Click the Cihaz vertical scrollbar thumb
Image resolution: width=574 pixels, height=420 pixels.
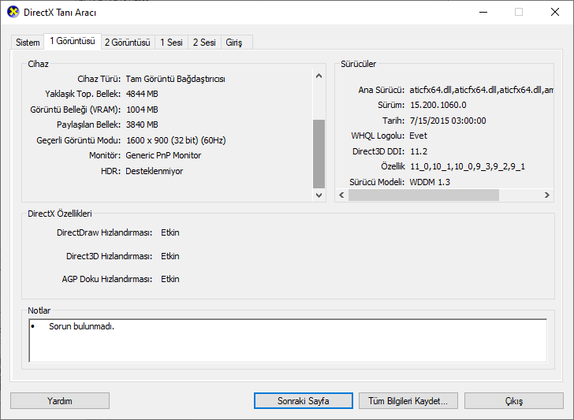click(319, 154)
